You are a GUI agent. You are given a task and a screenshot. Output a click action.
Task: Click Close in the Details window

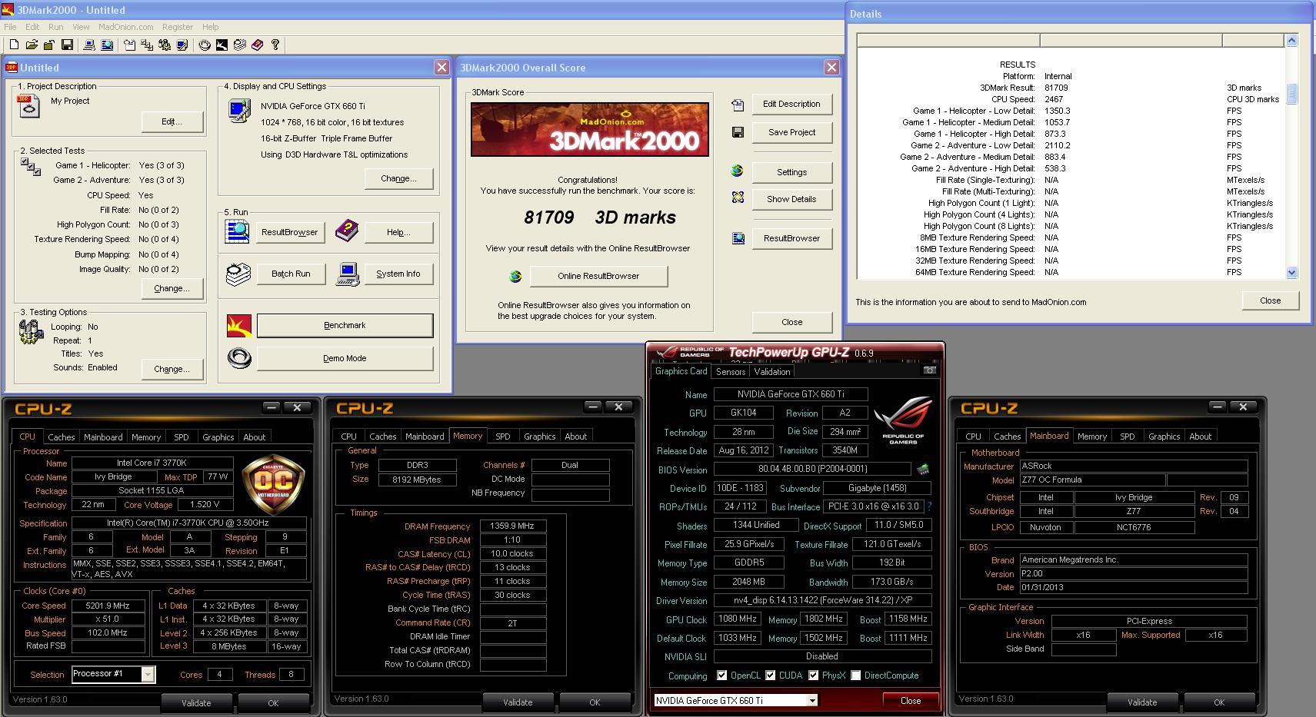(x=1270, y=301)
